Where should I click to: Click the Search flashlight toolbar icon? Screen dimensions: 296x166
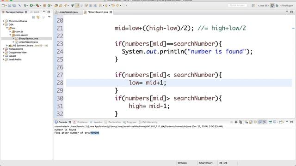tap(65, 6)
